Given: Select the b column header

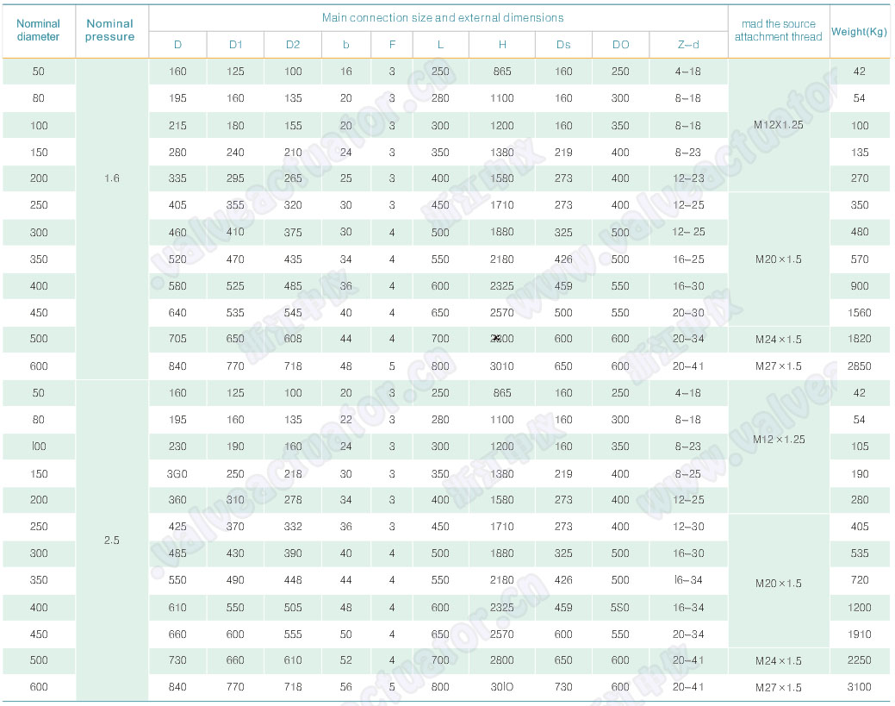Looking at the screenshot, I should coord(345,45).
